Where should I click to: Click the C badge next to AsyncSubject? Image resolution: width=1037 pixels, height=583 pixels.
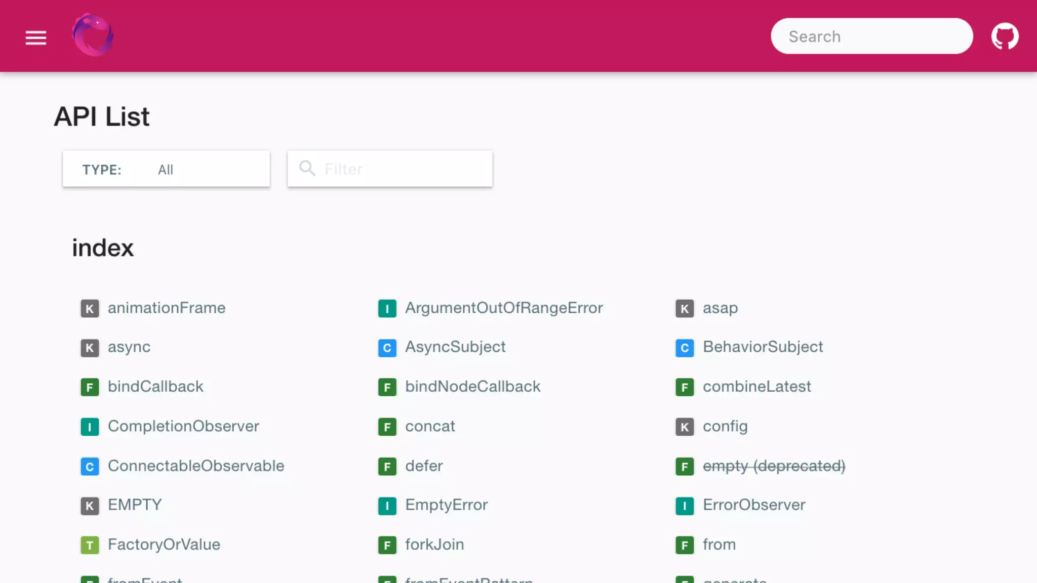tap(387, 348)
